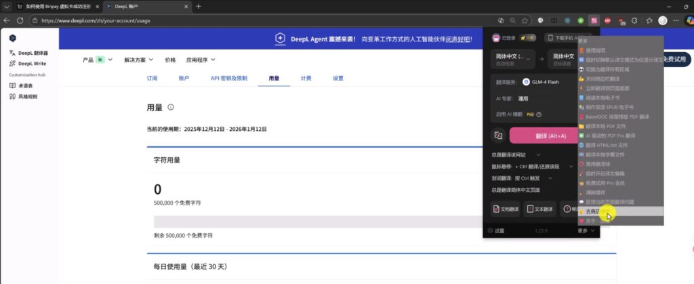Click the 已登录 account avatar in popup
Viewport: 694px width, 284px height.
tap(497, 38)
